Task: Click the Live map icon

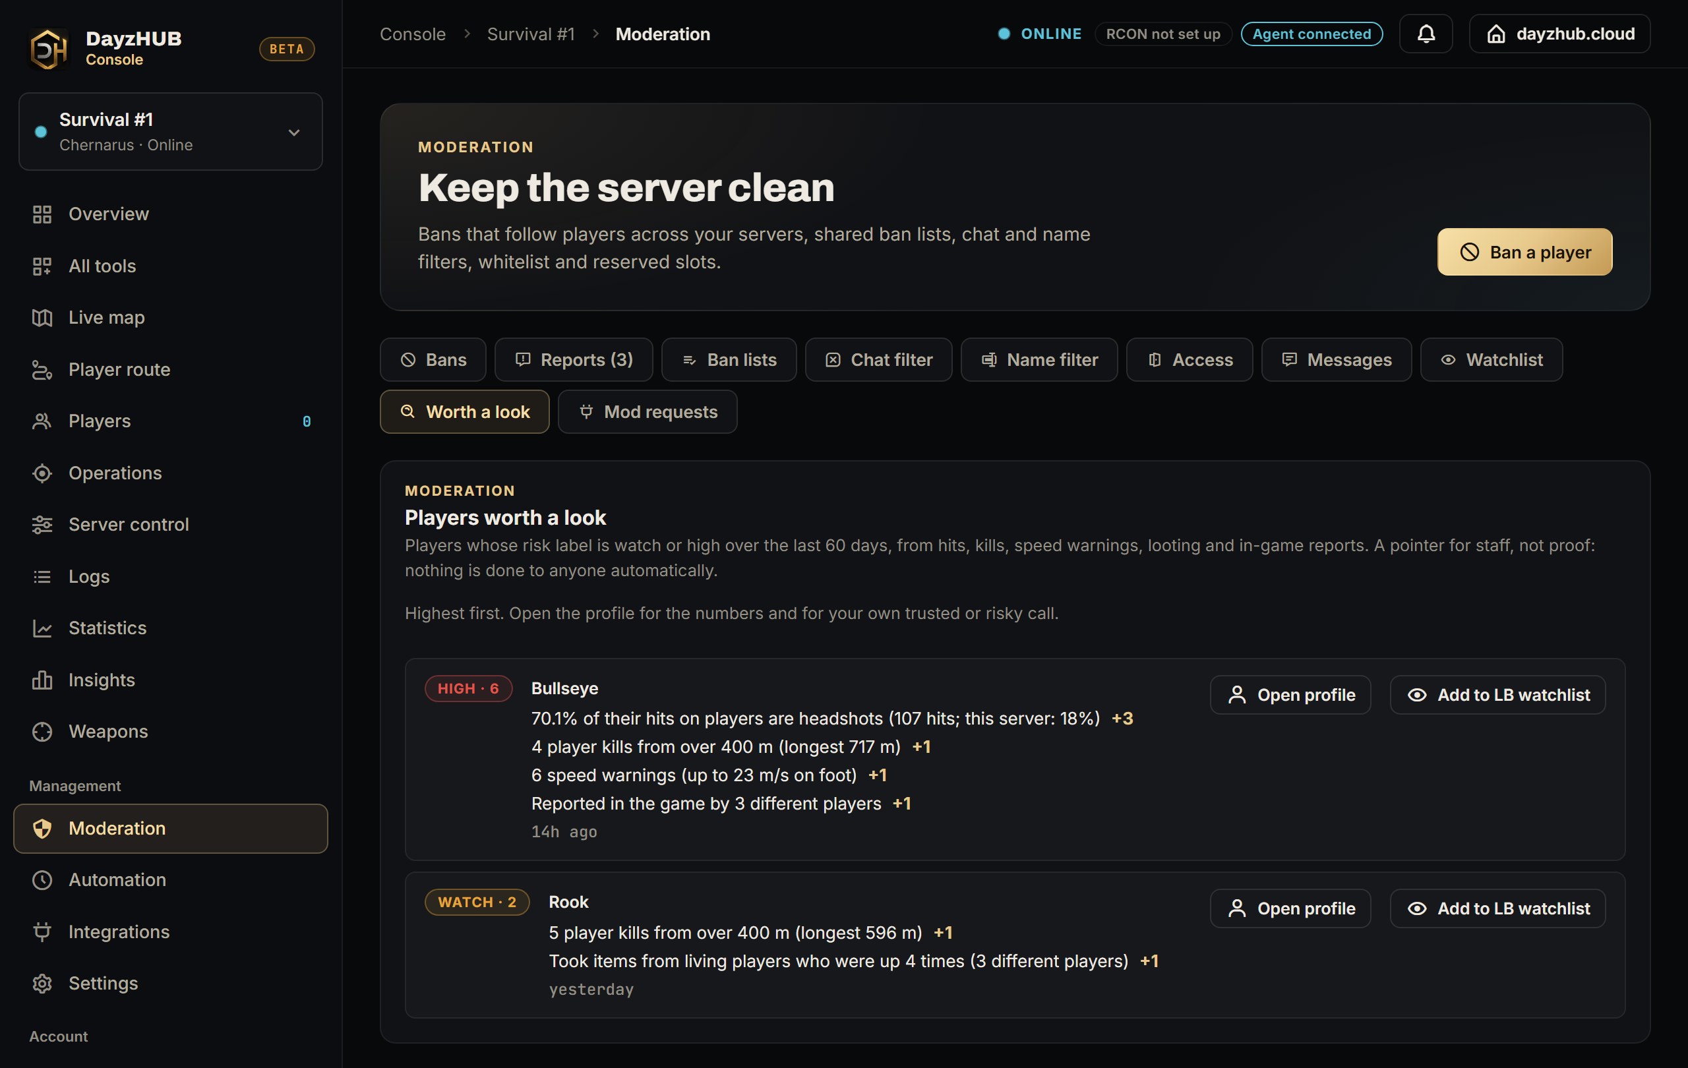Action: [42, 318]
